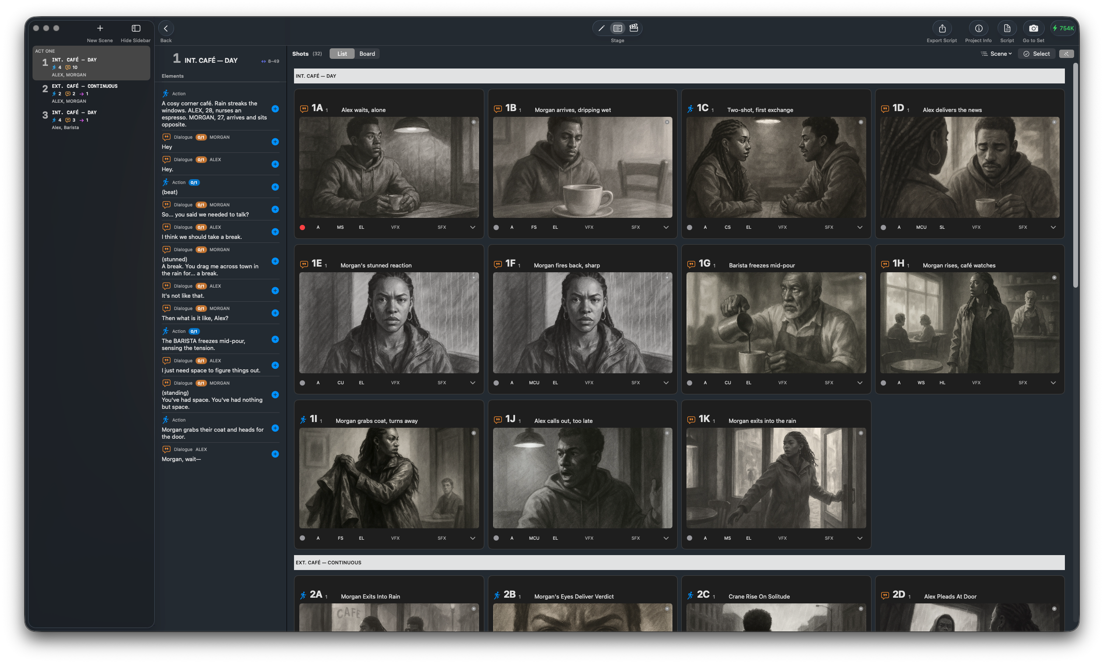Viewport: 1104px width, 664px height.
Task: Expand shot 1B details chevron
Action: (666, 227)
